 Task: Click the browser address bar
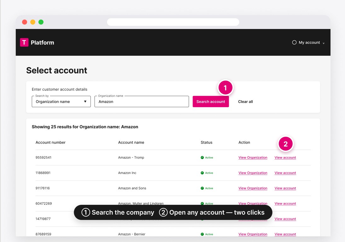[173, 22]
